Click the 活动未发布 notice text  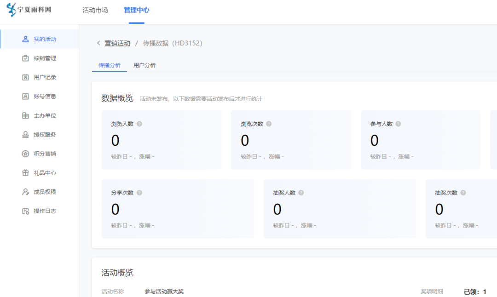click(201, 99)
